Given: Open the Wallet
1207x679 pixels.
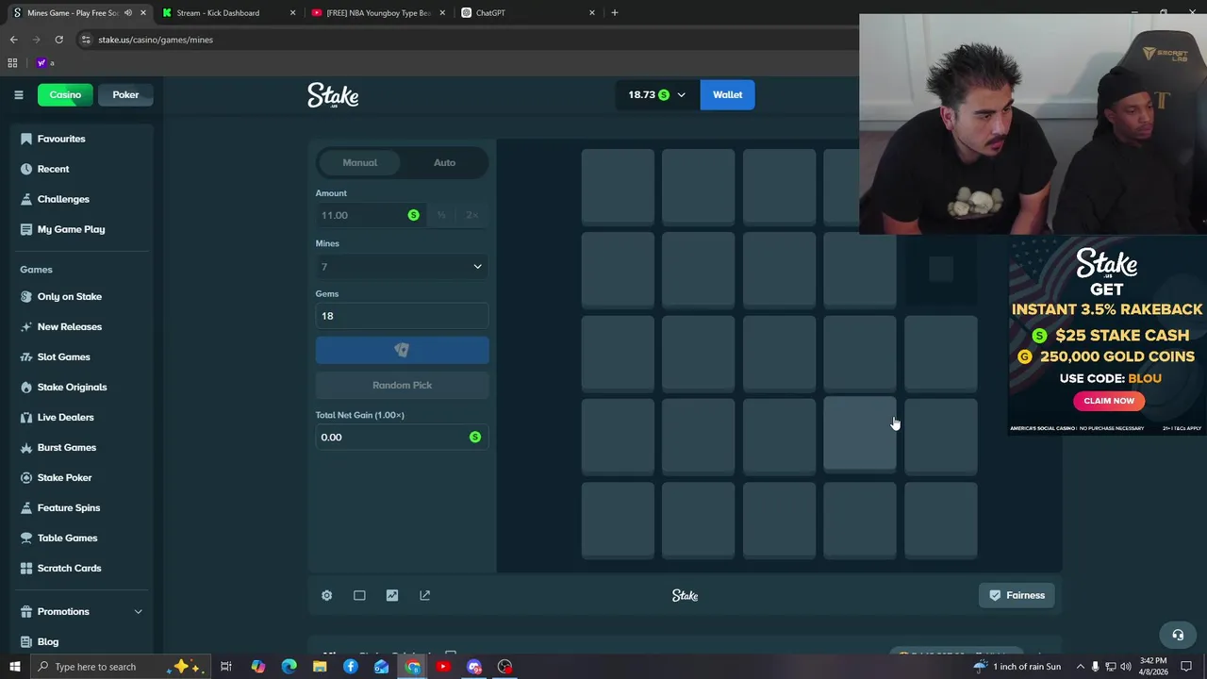Looking at the screenshot, I should [727, 94].
